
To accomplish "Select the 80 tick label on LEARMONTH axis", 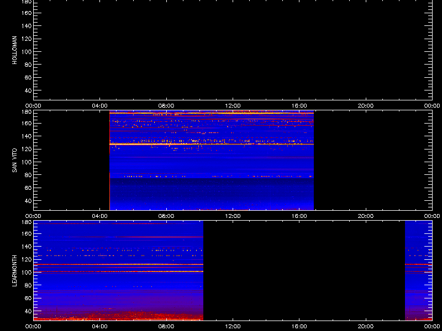I will coord(28,285).
